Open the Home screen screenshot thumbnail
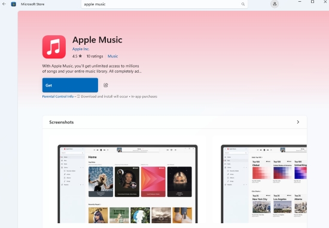 coord(127,184)
